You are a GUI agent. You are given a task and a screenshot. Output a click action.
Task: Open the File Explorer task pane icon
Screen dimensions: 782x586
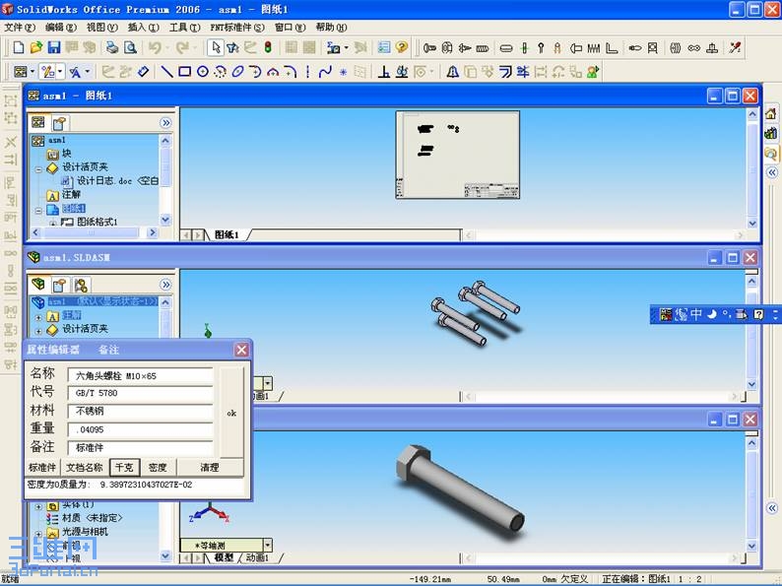[771, 153]
